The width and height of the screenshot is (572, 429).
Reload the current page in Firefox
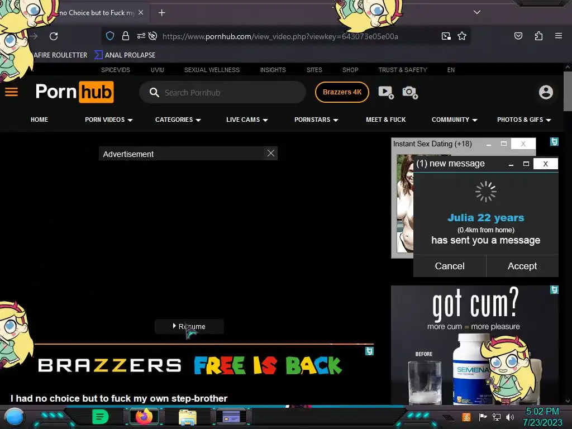[x=54, y=36]
